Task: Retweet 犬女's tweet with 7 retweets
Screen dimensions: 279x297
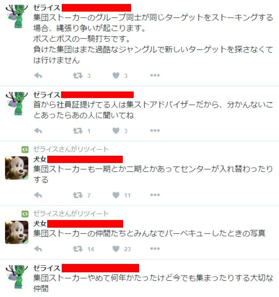Action: [x=78, y=195]
